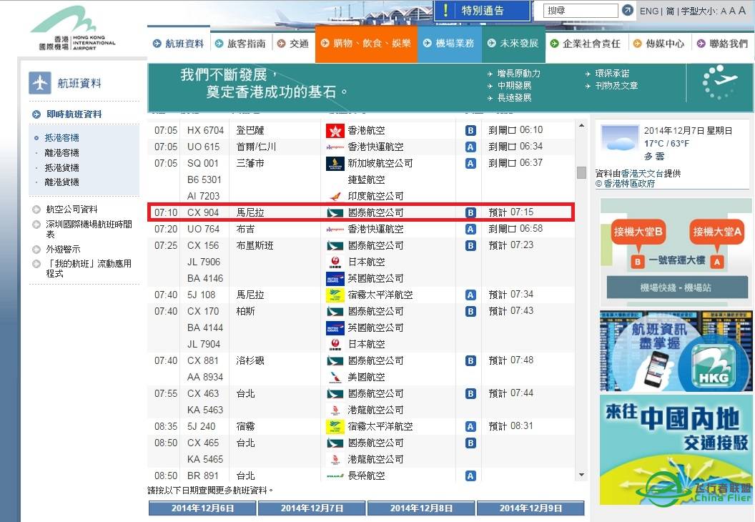Open 深圳國際機場航班時間表 sidebar link
The height and width of the screenshot is (522, 755).
pos(89,230)
